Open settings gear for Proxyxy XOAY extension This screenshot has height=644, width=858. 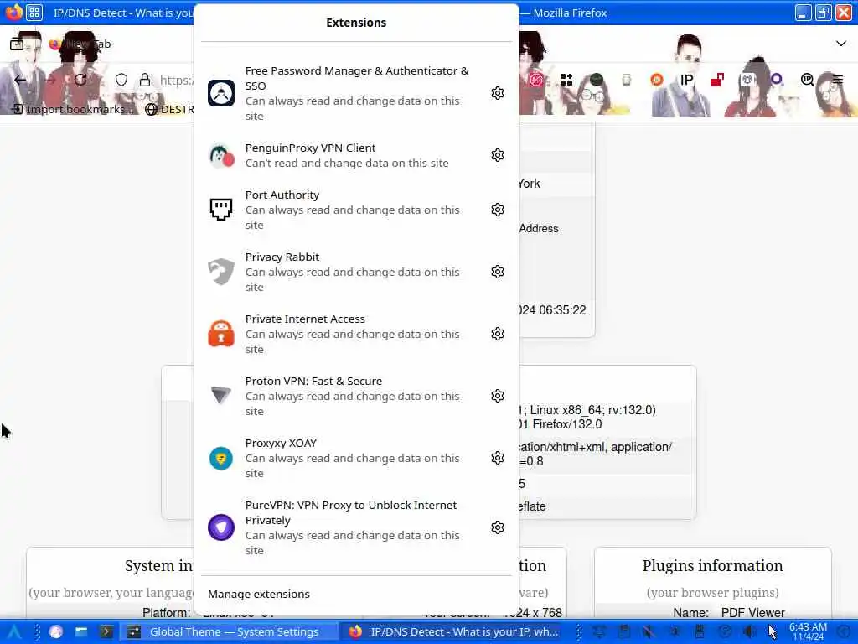point(497,458)
